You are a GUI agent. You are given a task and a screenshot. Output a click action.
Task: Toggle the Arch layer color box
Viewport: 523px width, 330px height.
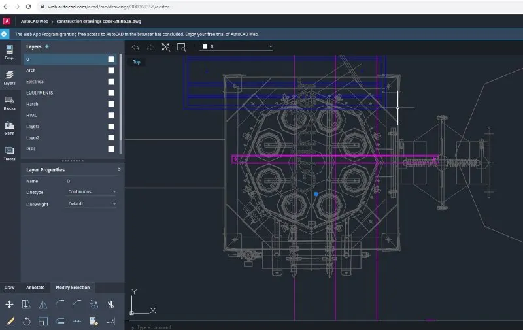pos(111,71)
